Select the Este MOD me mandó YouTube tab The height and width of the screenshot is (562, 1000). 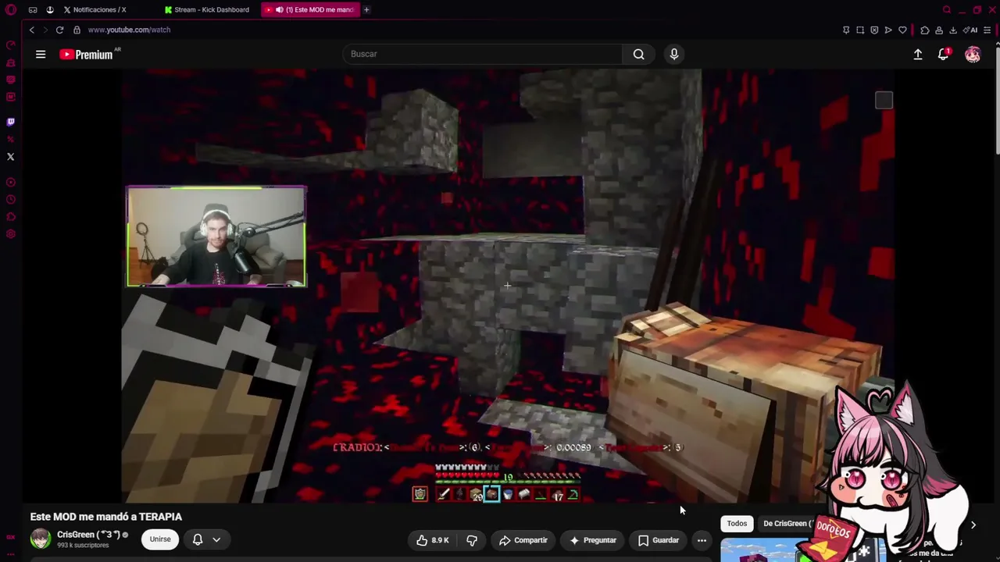click(309, 9)
